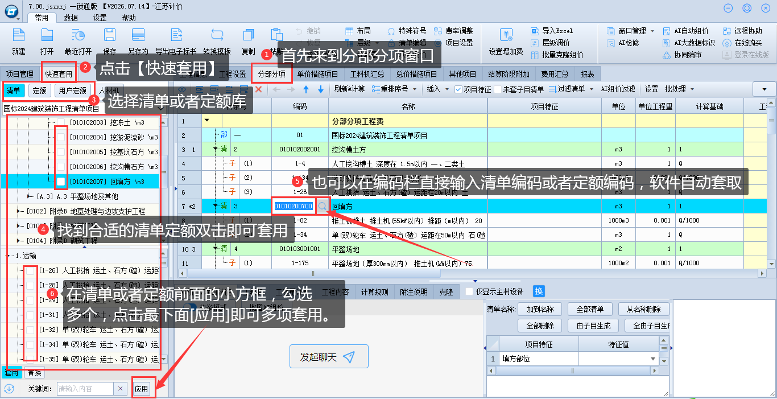The height and width of the screenshot is (399, 777).
Task: Click the red delete X toolbar icon
Action: click(x=258, y=89)
